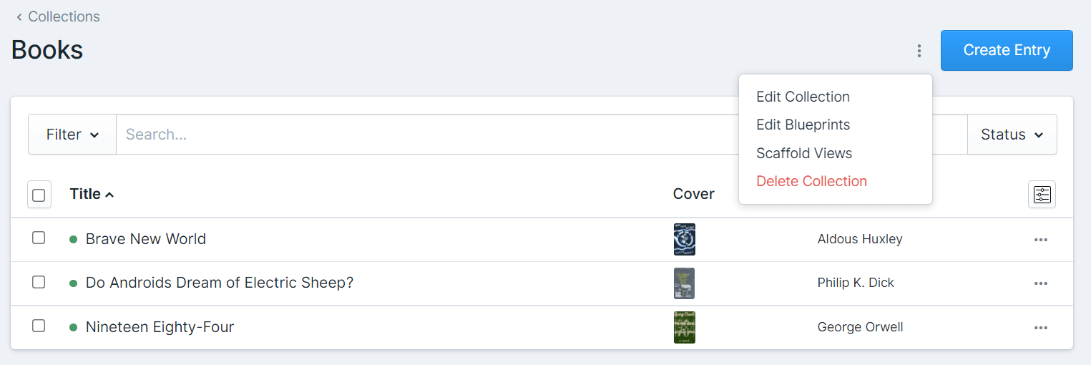The height and width of the screenshot is (365, 1091).
Task: Open row actions for Do Androids Dream
Action: coord(1040,283)
